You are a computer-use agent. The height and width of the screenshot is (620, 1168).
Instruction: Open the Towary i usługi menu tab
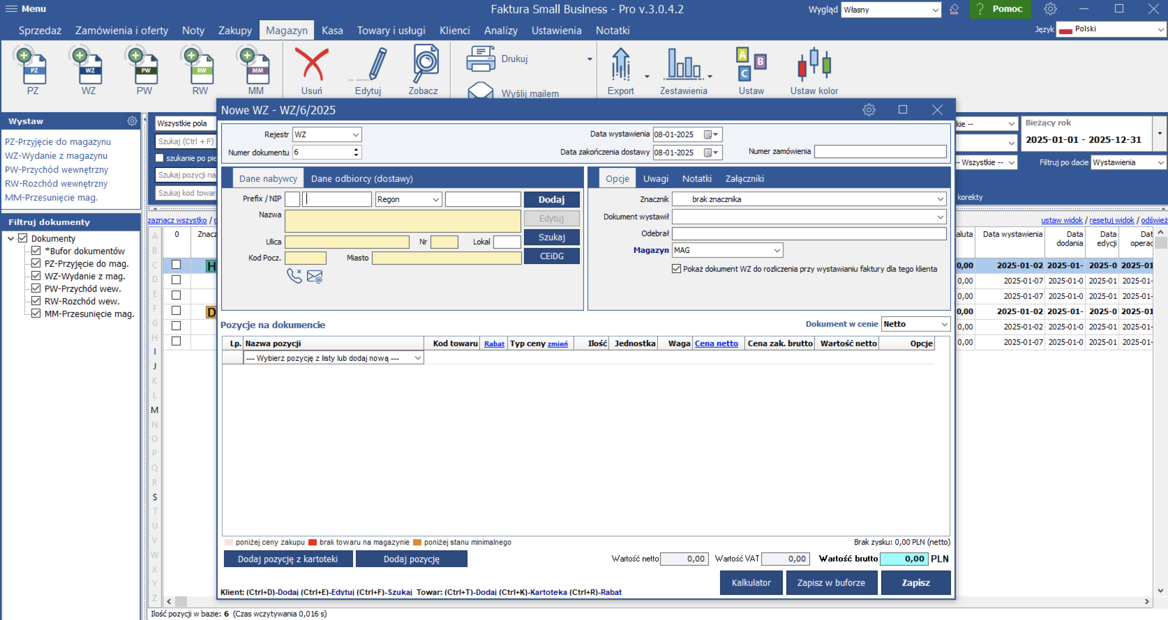pyautogui.click(x=391, y=30)
